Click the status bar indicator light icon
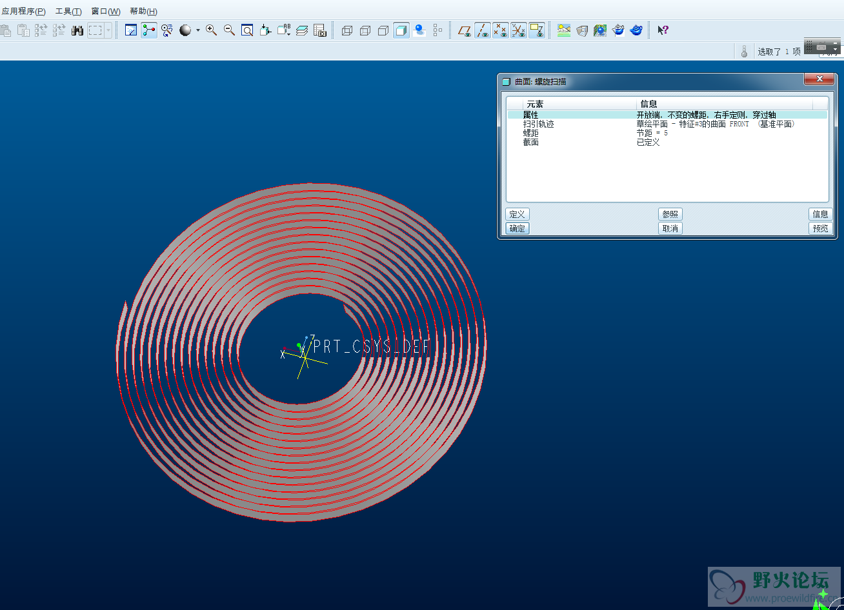 point(744,52)
